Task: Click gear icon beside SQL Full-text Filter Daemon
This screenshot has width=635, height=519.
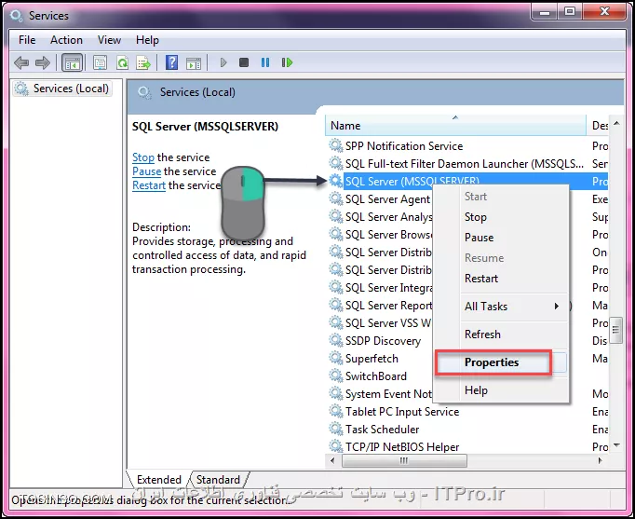Action: tap(336, 163)
